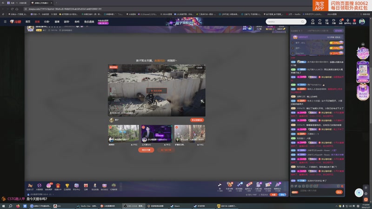This screenshot has width=372, height=209.
Task: Click the Taobao APP ad in top-right
Action: pos(342,6)
